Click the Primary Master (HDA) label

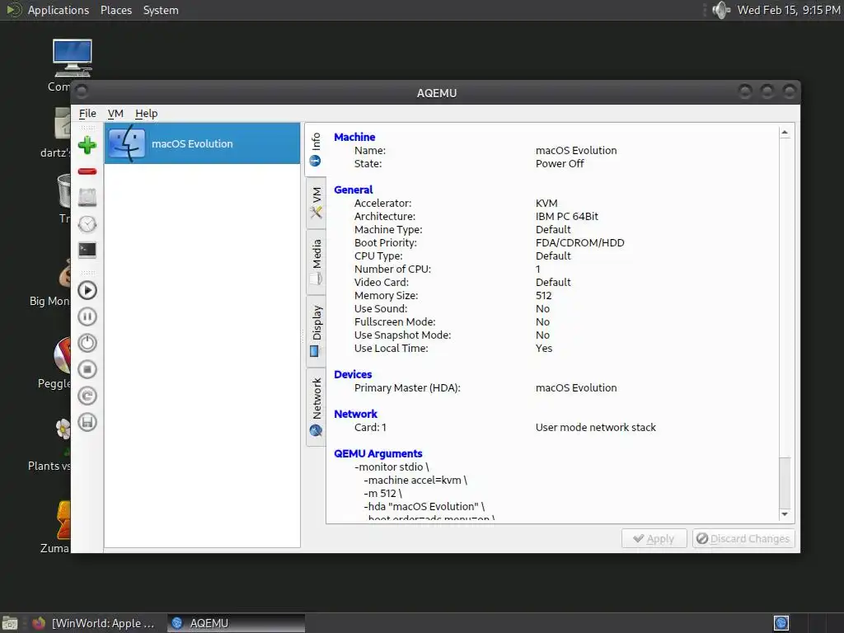tap(407, 388)
